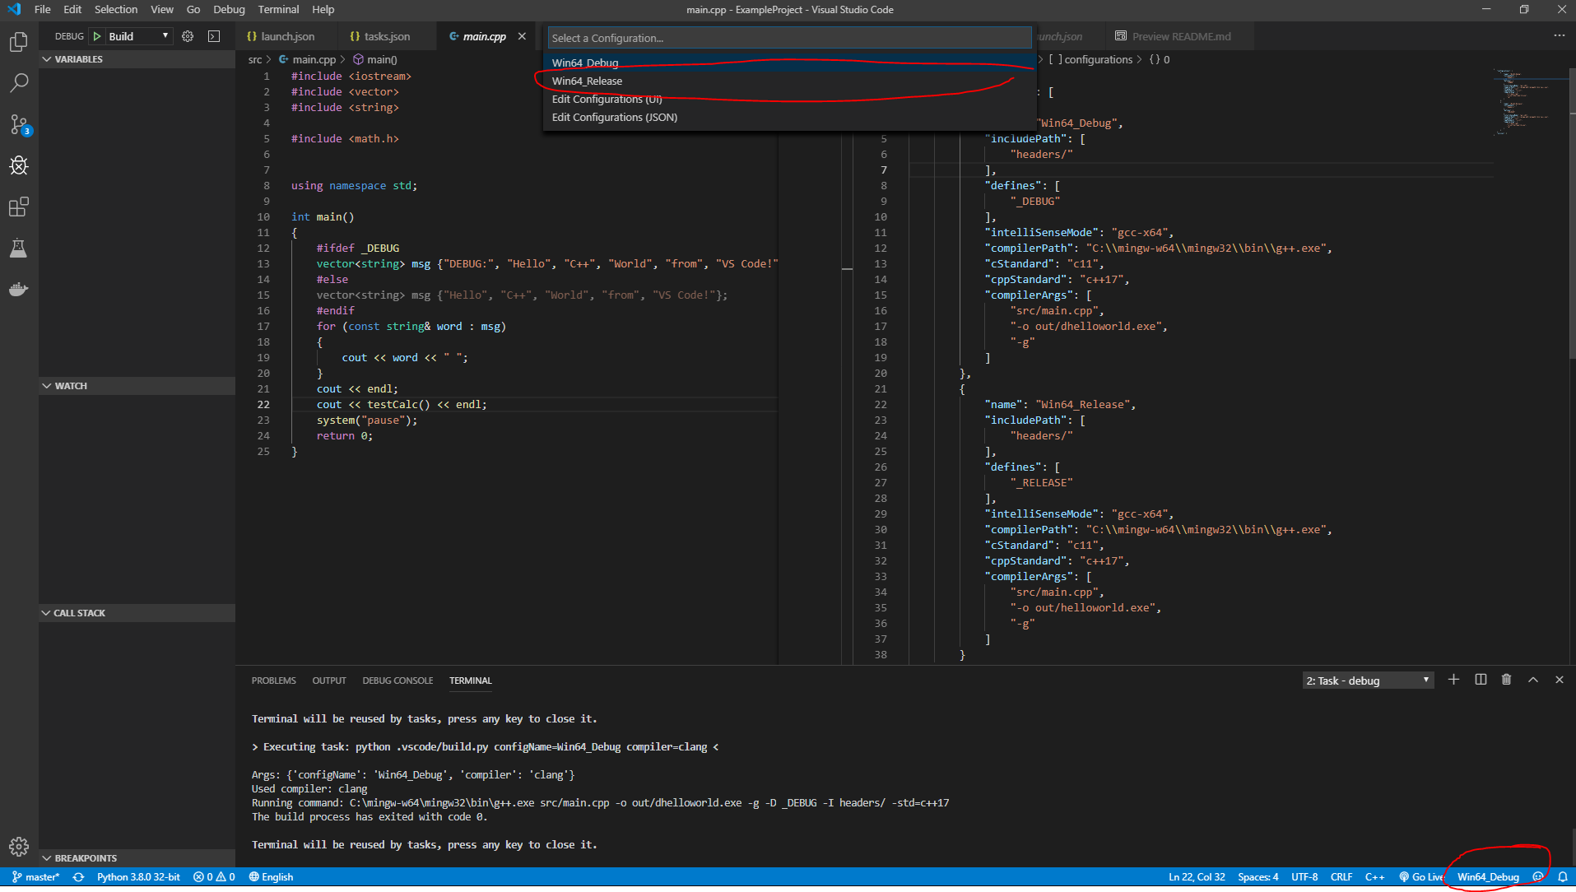The image size is (1576, 892).
Task: Click the src breadcrumb segment
Action: (x=254, y=59)
